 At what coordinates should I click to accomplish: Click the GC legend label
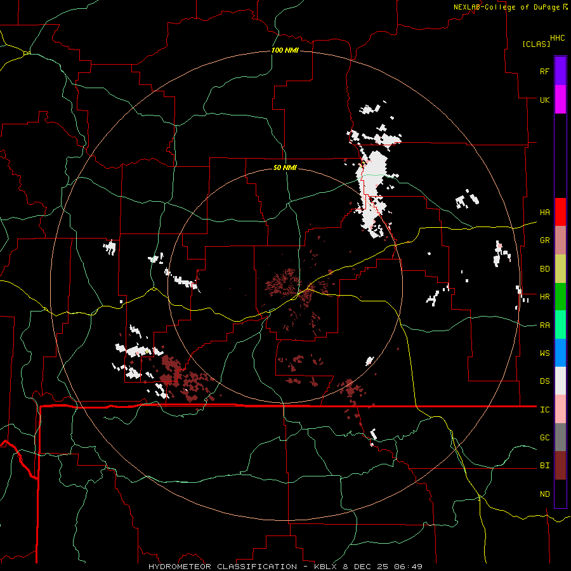click(x=544, y=438)
